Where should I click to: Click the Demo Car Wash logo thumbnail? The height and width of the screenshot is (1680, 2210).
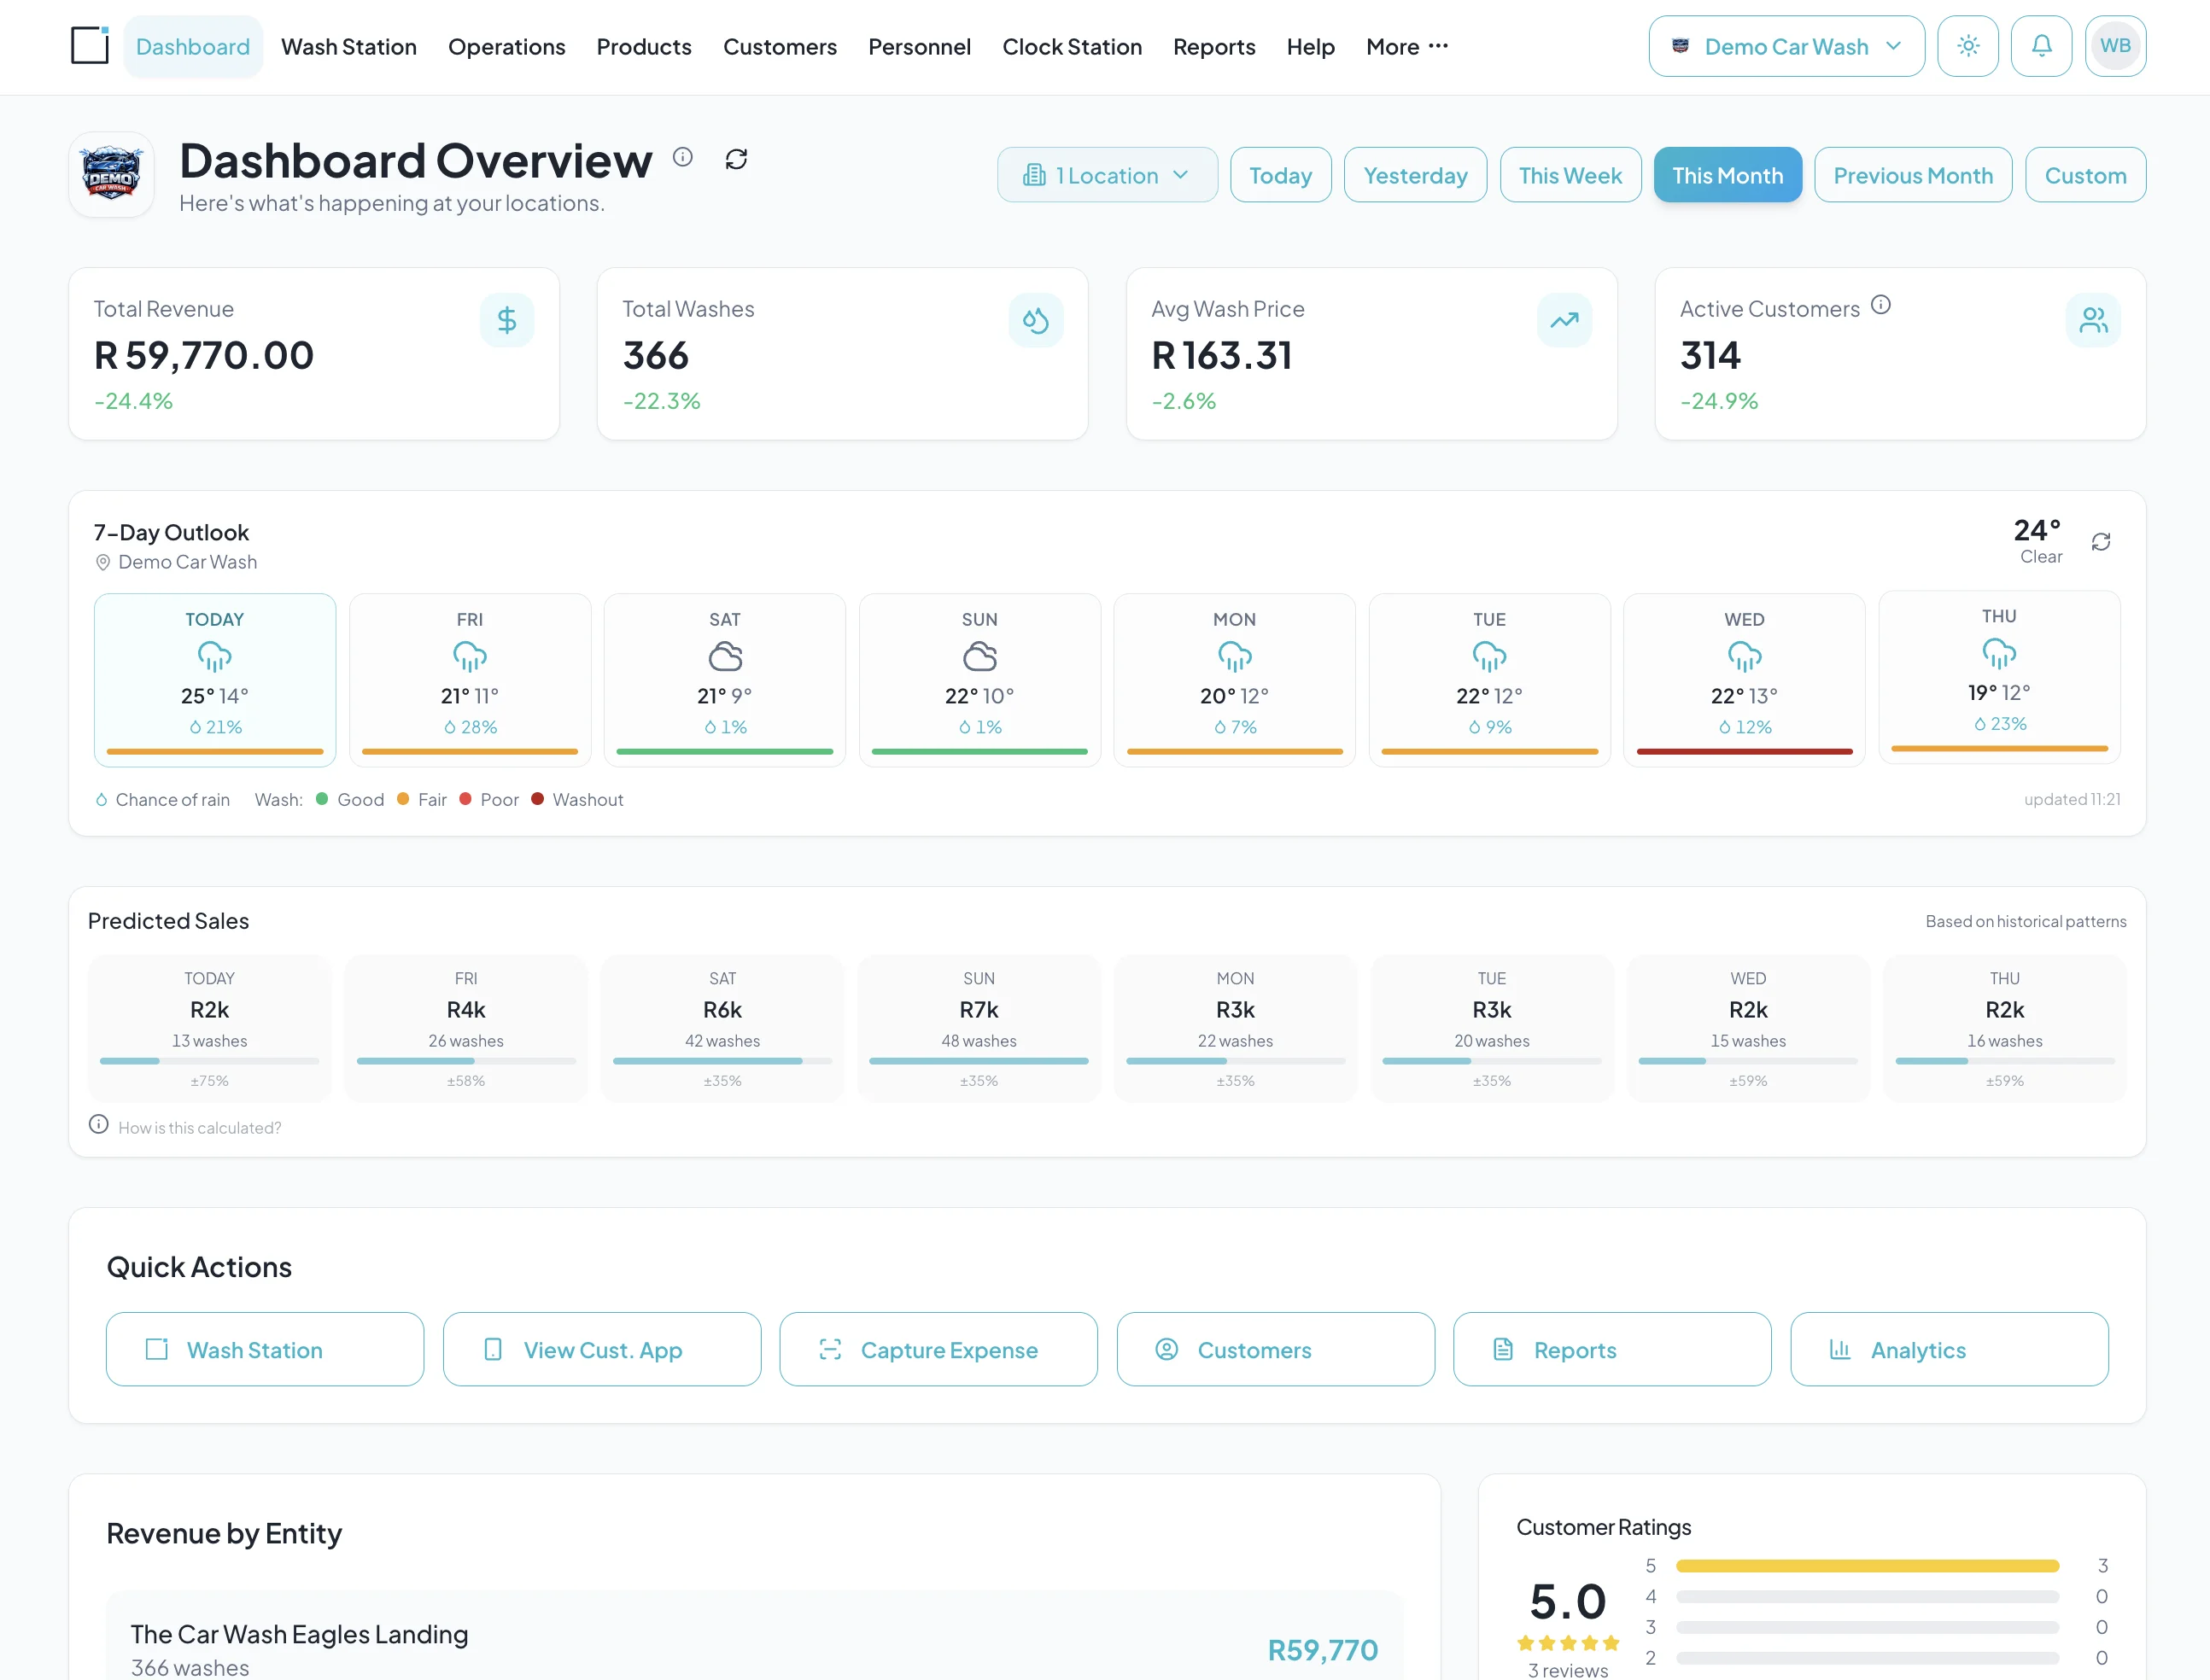pos(111,175)
